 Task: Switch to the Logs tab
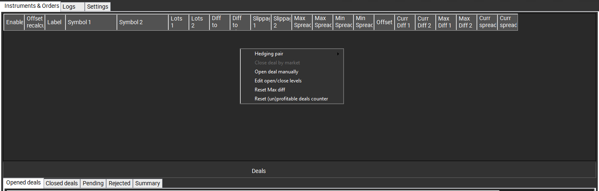[72, 7]
